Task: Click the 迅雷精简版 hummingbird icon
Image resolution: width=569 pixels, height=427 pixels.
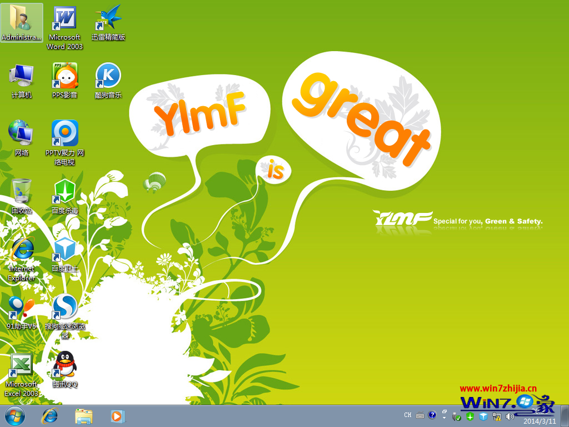Action: point(108,19)
